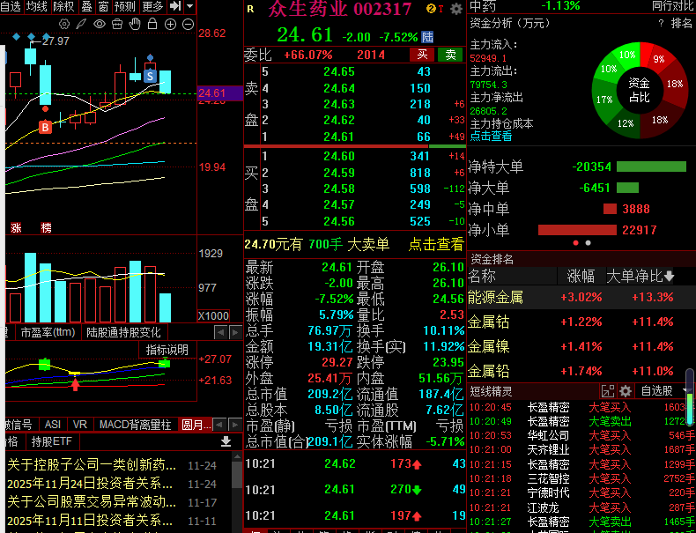The image size is (696, 533).
Task: Click the 同行对比 link
Action: click(672, 6)
